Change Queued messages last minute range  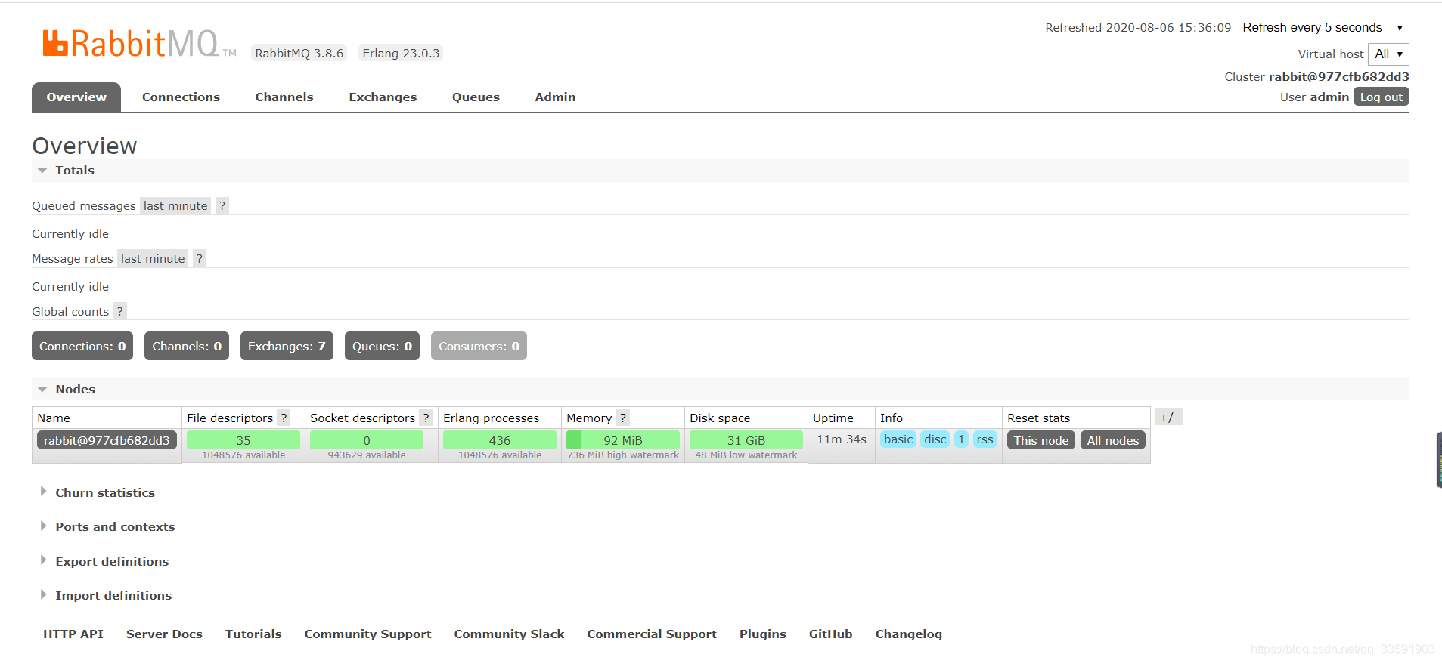coord(175,205)
